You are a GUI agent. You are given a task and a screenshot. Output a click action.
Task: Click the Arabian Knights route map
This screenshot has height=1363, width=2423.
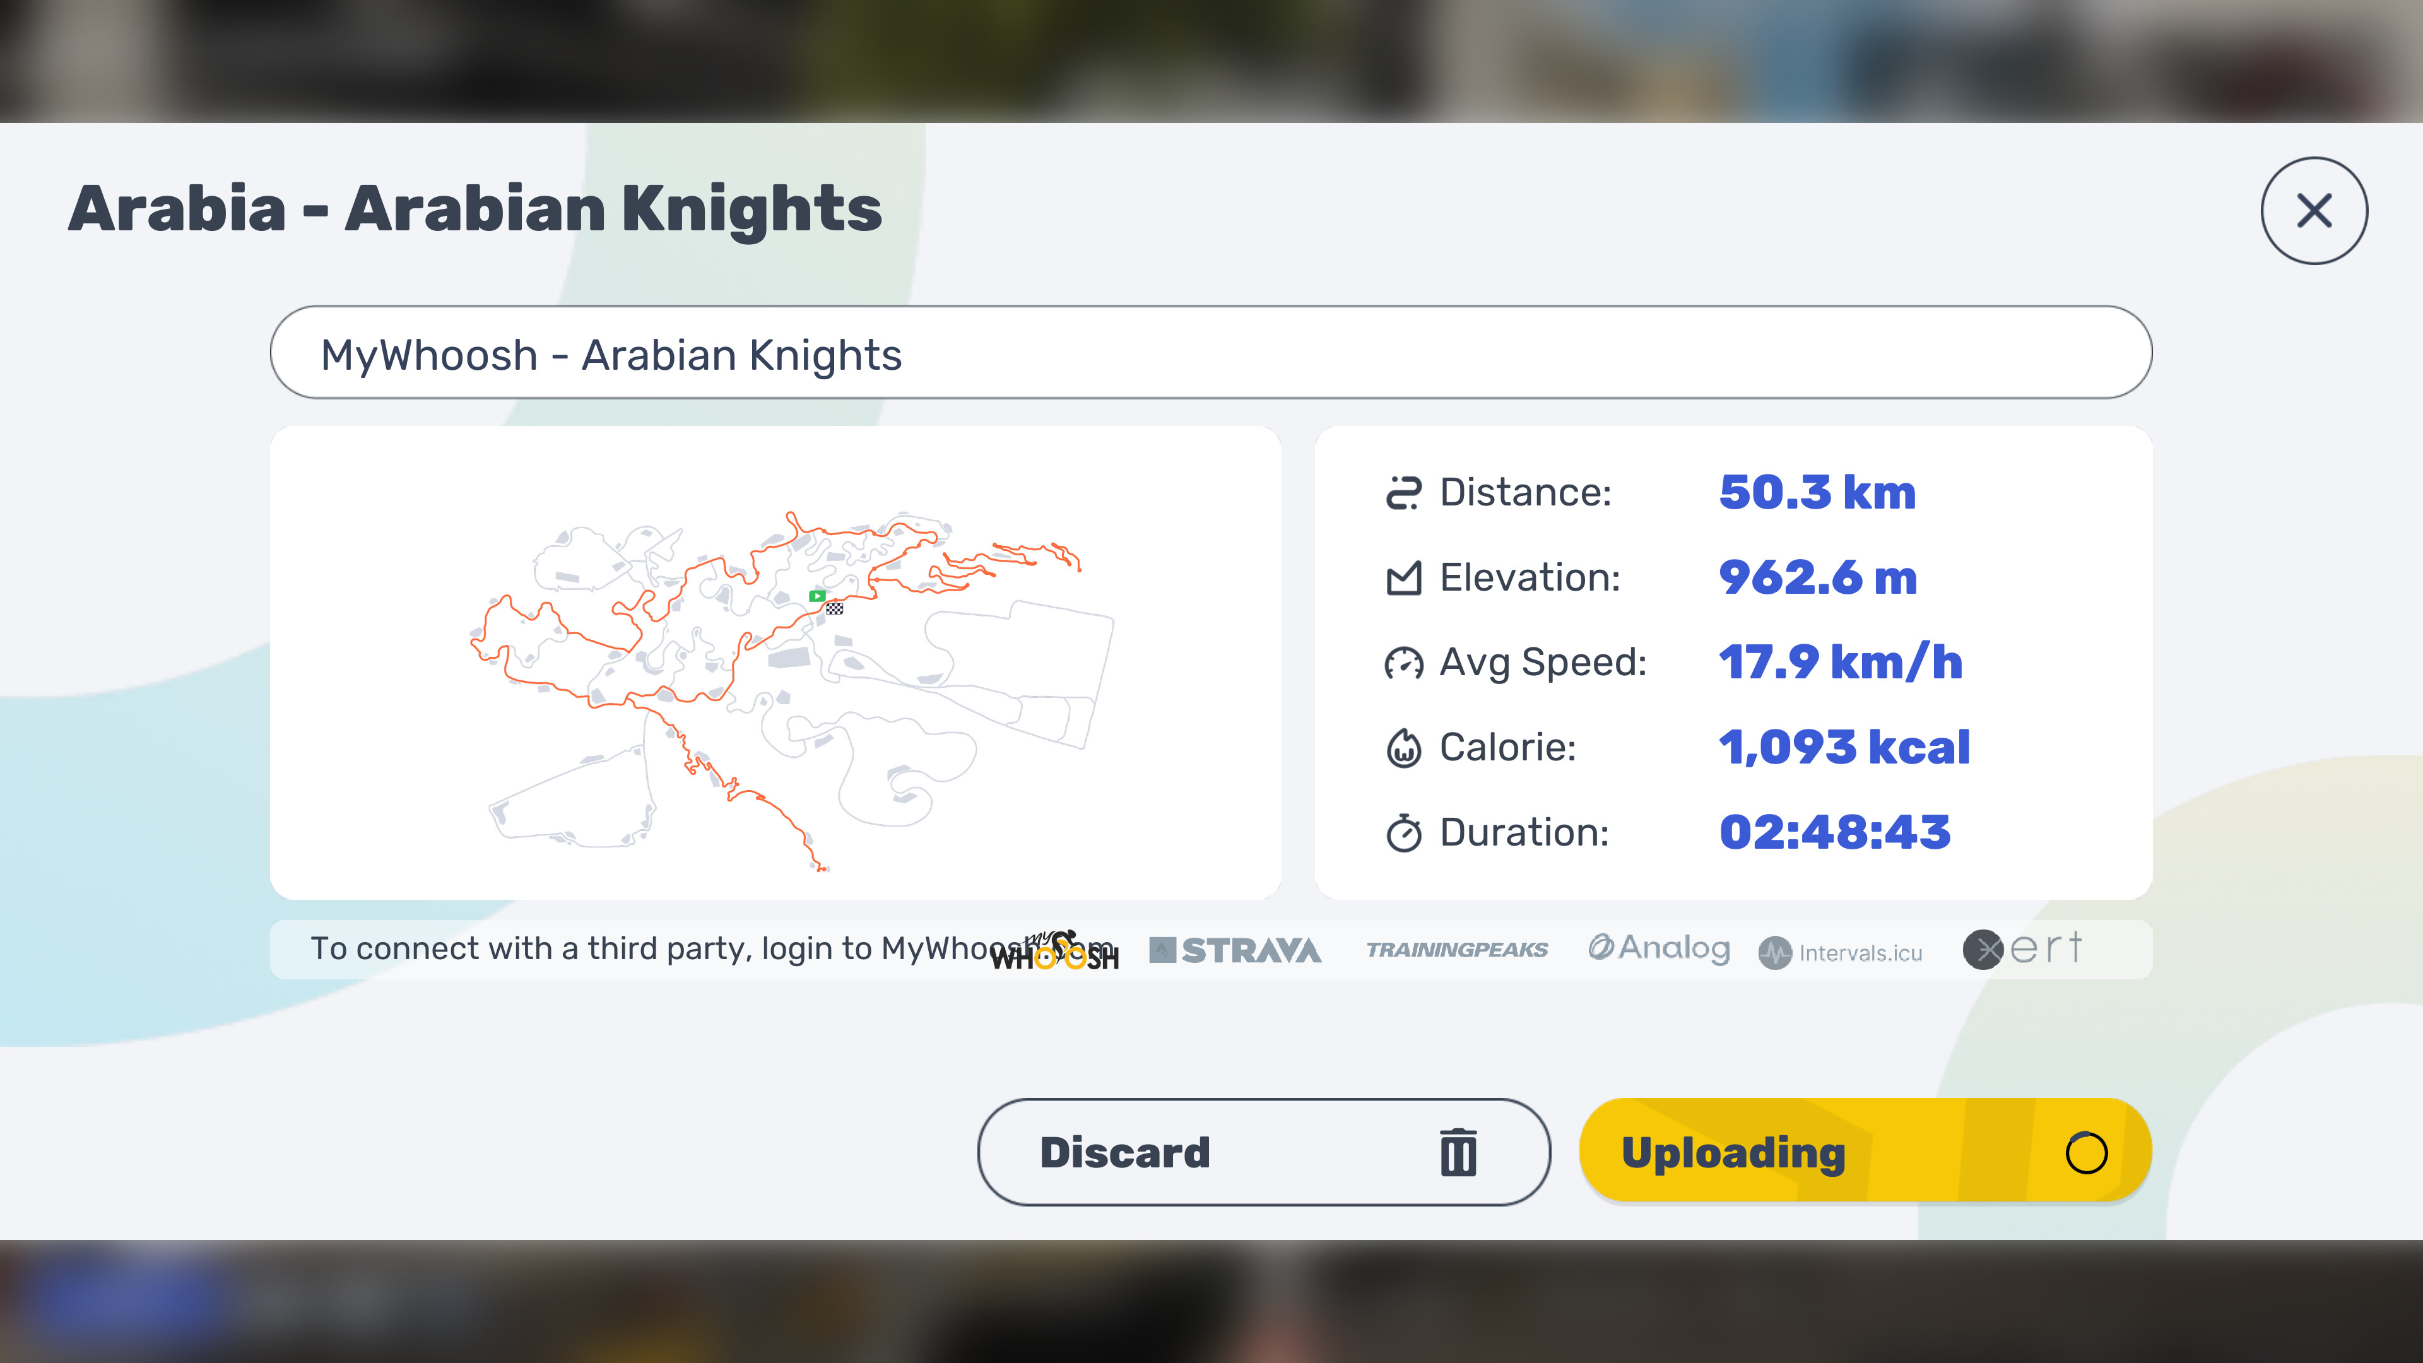tap(775, 663)
